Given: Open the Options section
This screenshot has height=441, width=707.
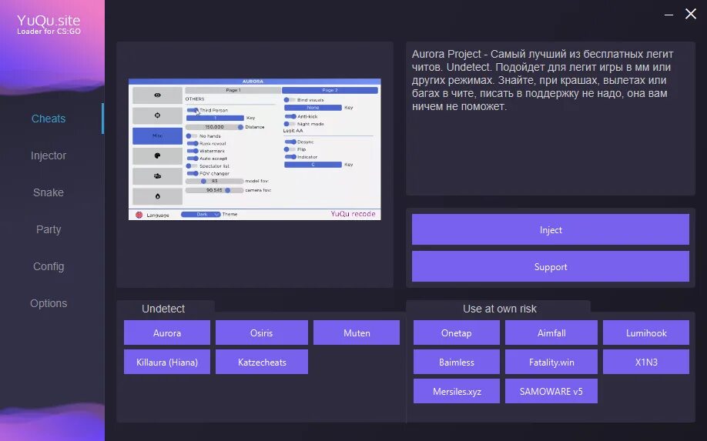Looking at the screenshot, I should coord(49,303).
